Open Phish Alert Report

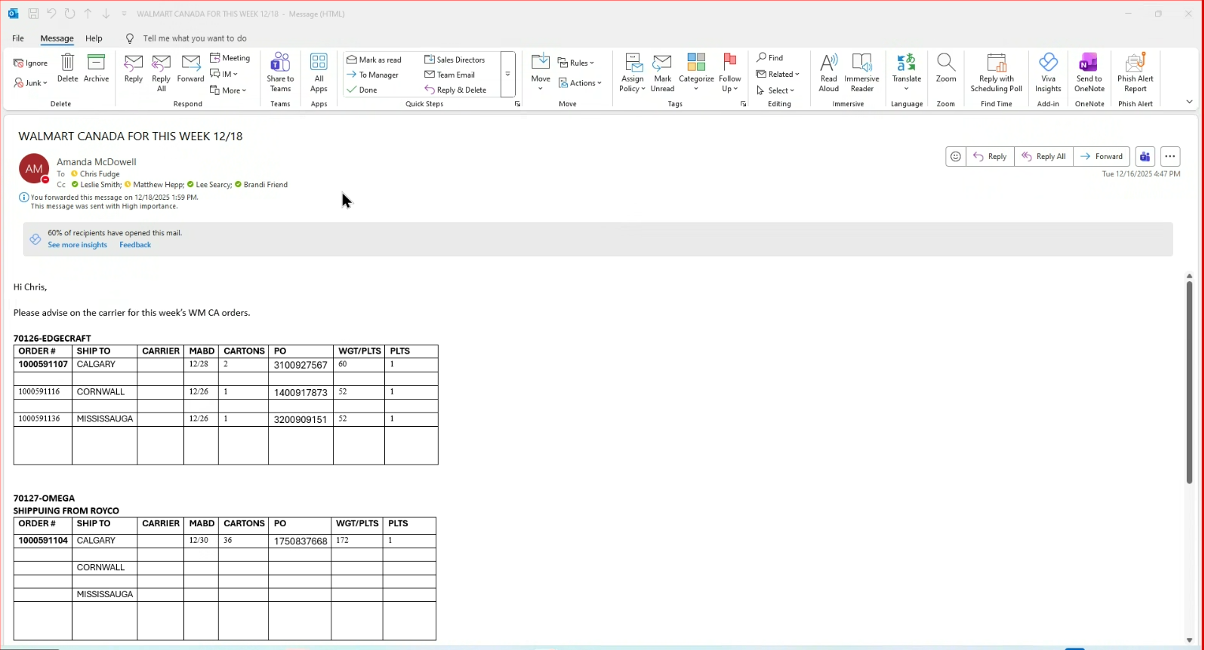coord(1136,72)
